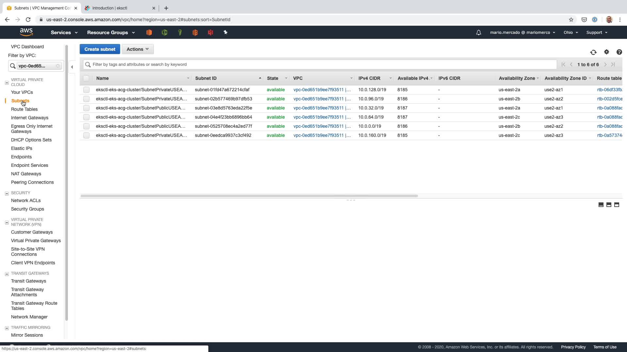Maximize the details panel layout icon
The width and height of the screenshot is (627, 352).
[617, 205]
